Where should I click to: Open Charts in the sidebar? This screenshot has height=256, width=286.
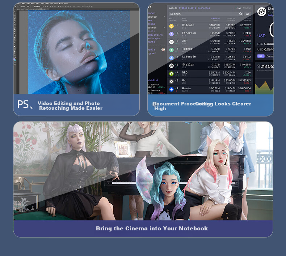pyautogui.click(x=151, y=42)
